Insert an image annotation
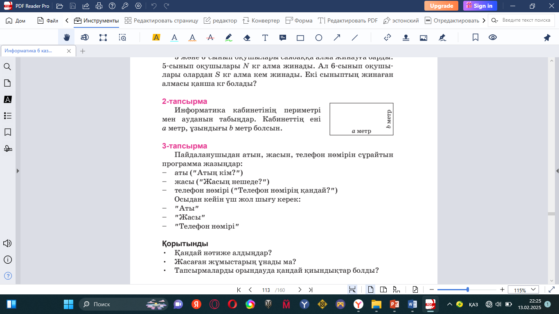The image size is (559, 314). click(424, 38)
